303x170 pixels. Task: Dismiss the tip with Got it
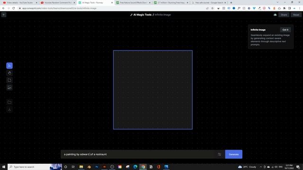[x=285, y=30]
